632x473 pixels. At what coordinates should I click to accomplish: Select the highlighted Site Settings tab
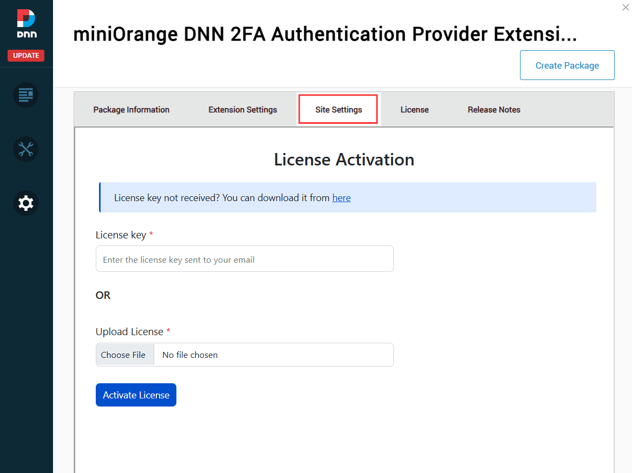pos(338,109)
